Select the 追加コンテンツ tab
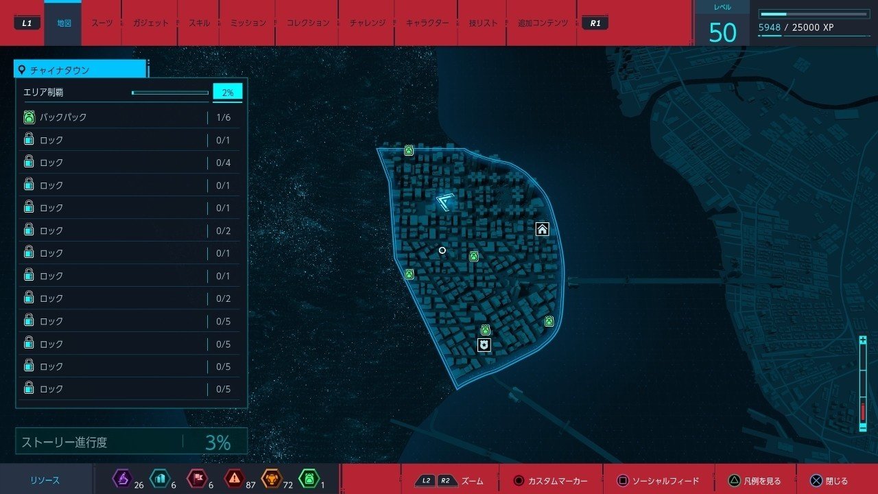Screen dimensions: 878x494 (x=543, y=23)
